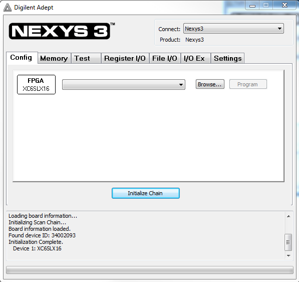Open the File I/O tab

click(165, 58)
